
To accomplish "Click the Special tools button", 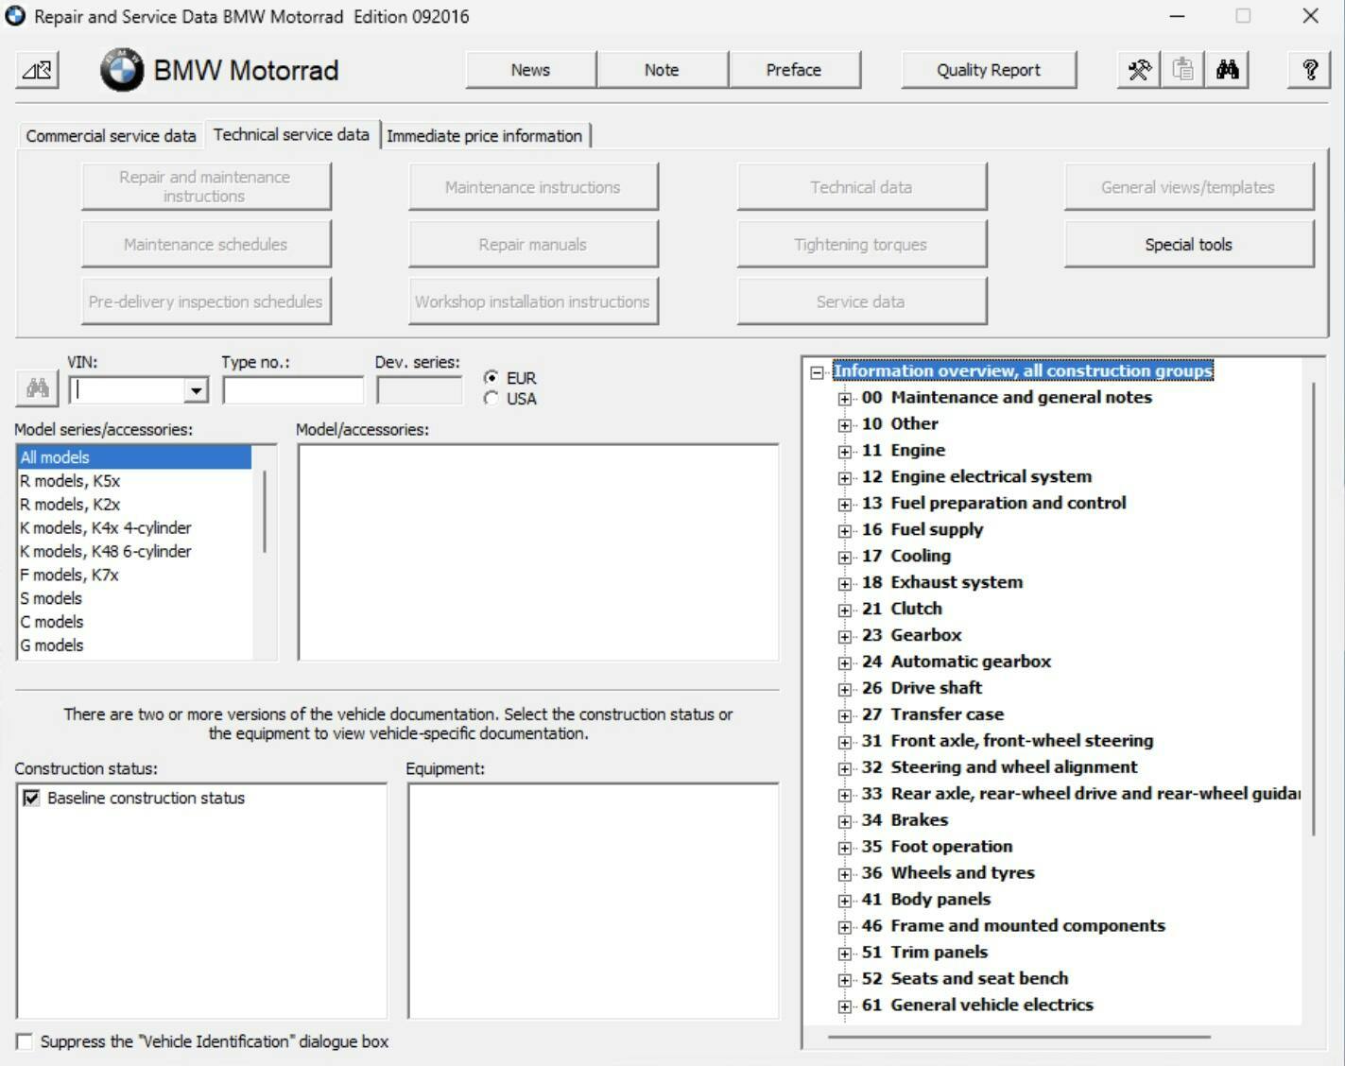I will [1188, 245].
